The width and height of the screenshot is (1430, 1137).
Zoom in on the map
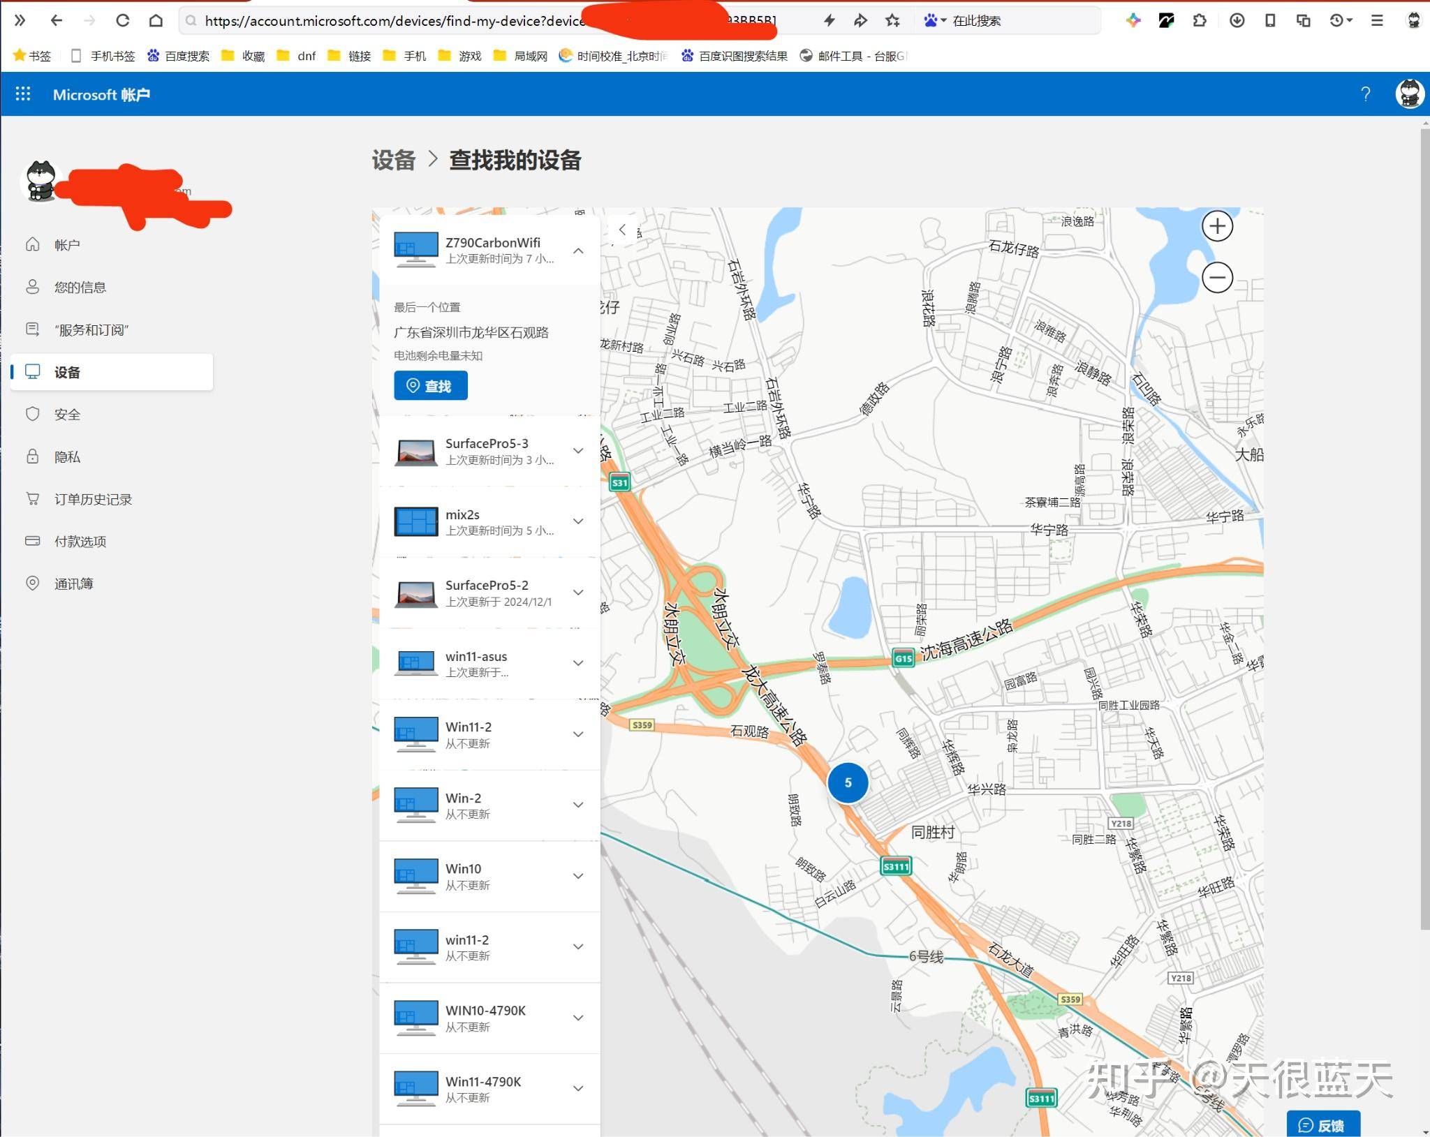(x=1217, y=226)
